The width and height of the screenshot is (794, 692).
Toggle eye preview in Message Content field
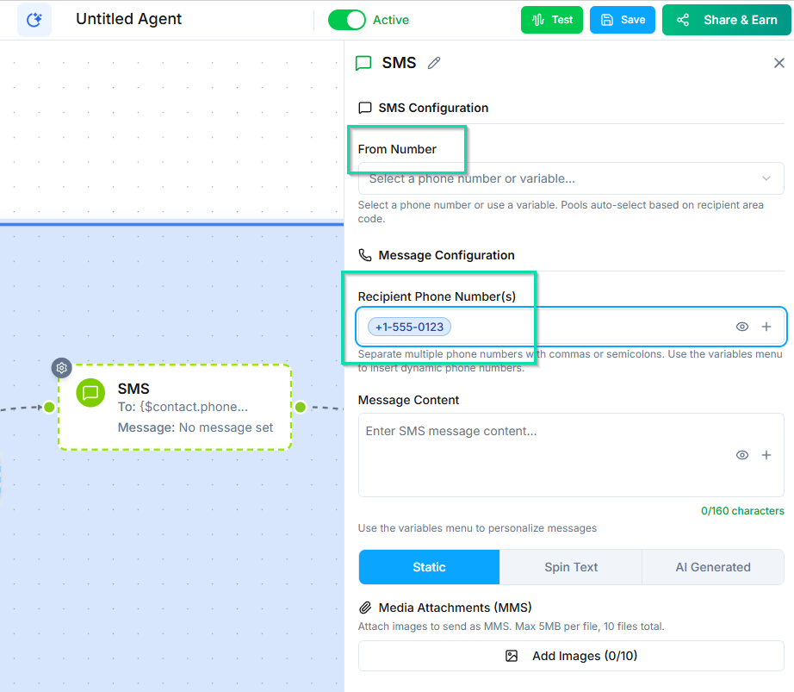pos(742,455)
